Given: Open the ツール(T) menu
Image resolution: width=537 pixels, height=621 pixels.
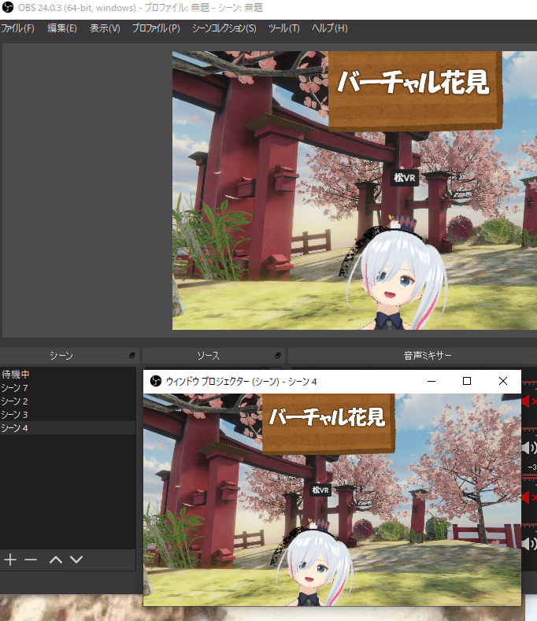Looking at the screenshot, I should coord(283,28).
